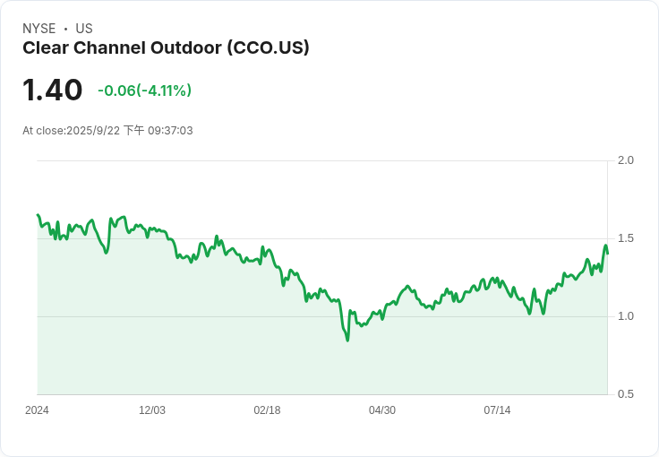Image resolution: width=659 pixels, height=457 pixels.
Task: Click the latest peak at chart's right end
Action: coord(605,246)
